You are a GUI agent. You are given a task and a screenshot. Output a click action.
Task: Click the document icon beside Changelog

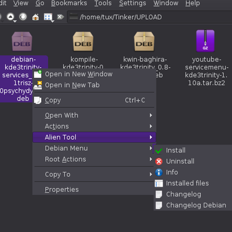point(159,194)
